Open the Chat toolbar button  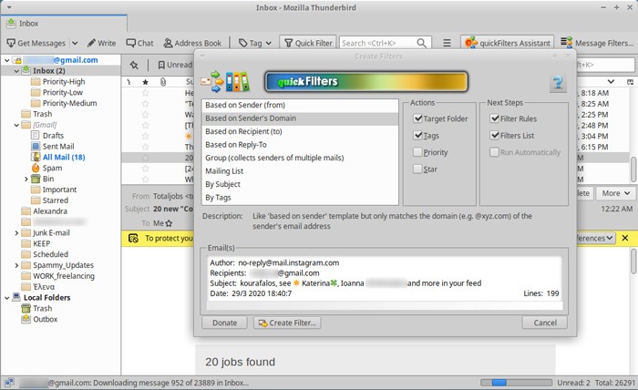[x=139, y=43]
